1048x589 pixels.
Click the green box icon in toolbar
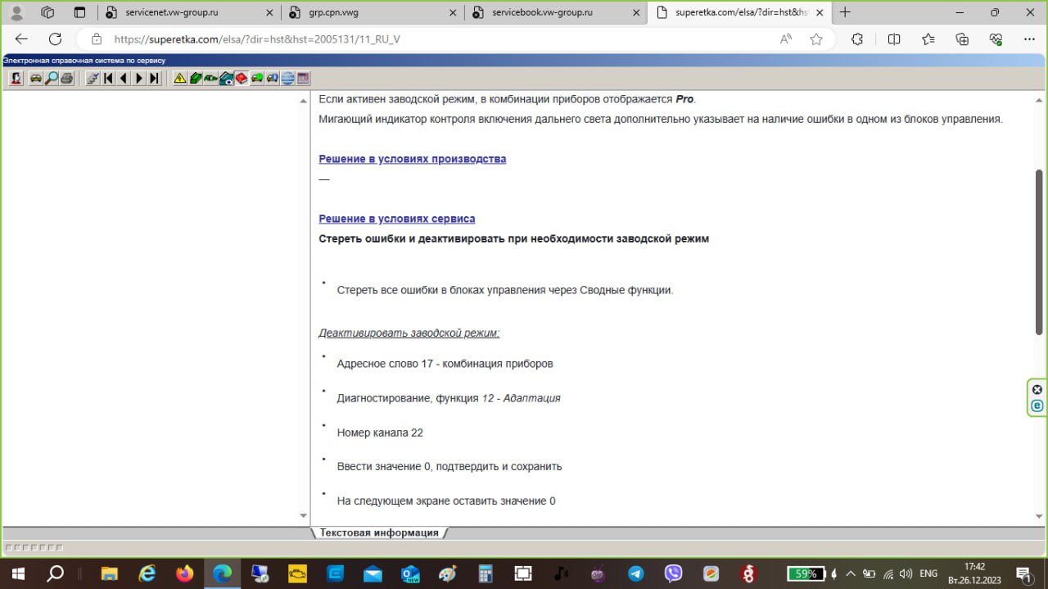tap(196, 78)
